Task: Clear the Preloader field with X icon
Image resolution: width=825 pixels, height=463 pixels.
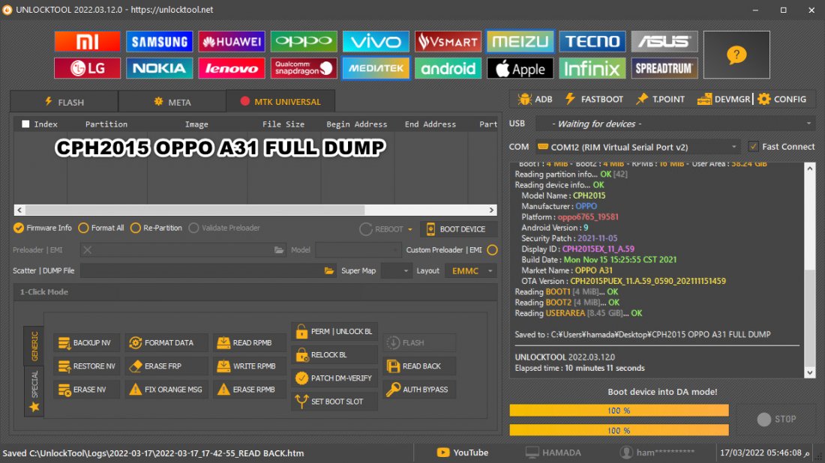Action: pos(87,250)
